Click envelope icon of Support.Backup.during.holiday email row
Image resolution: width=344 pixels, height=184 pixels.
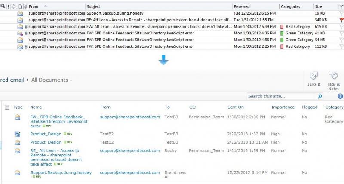pos(20,13)
